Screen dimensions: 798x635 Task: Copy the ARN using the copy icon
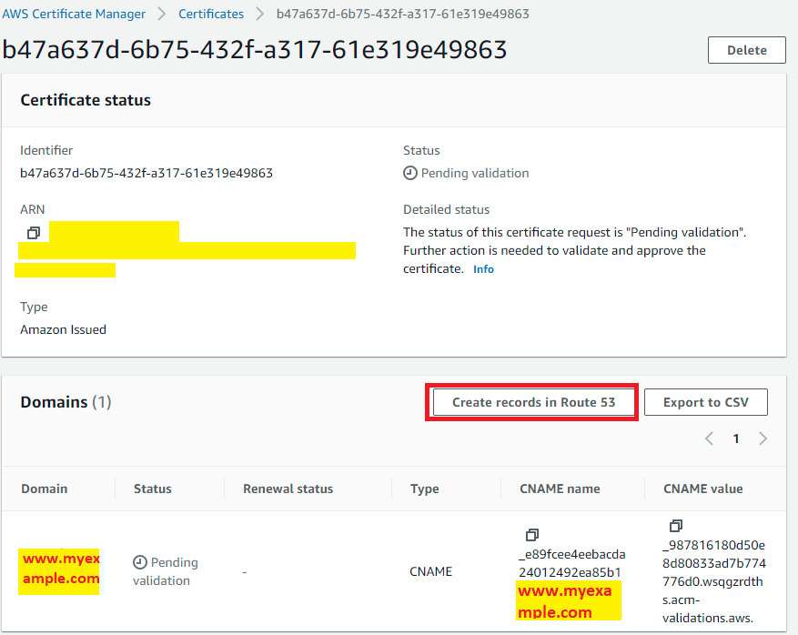[33, 233]
